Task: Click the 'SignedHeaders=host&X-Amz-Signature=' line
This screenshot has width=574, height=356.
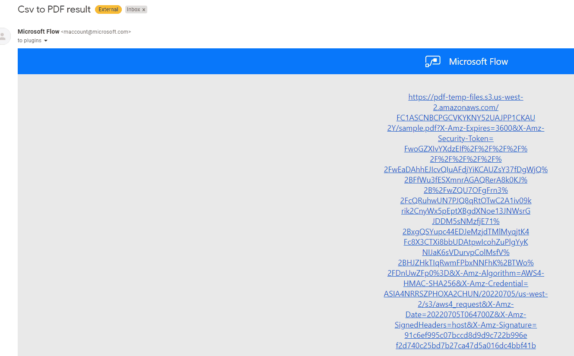Action: (466, 324)
